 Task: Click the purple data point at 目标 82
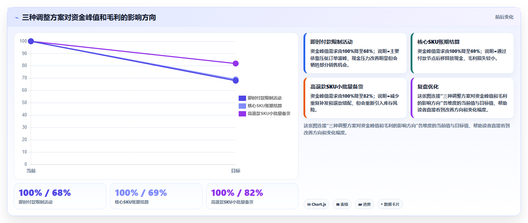tap(236, 64)
